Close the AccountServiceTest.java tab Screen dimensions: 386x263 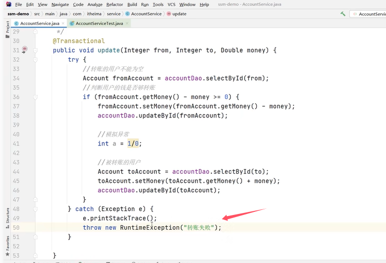coord(127,23)
